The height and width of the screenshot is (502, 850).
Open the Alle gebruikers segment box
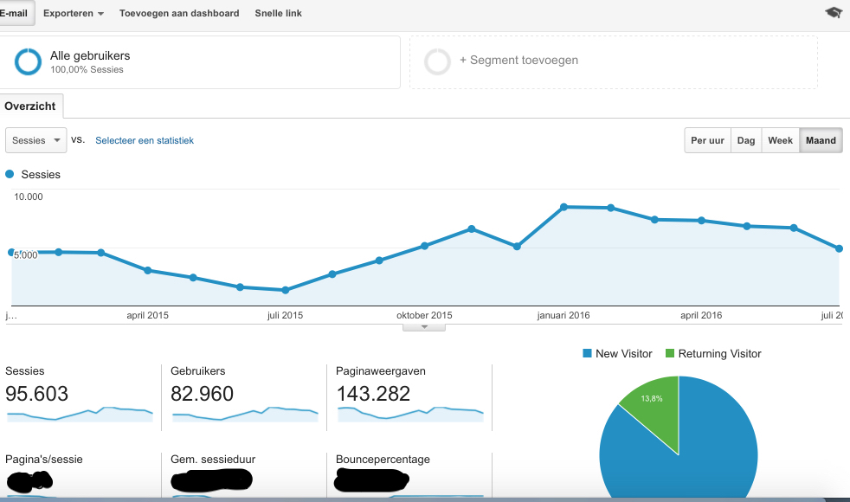pos(199,61)
